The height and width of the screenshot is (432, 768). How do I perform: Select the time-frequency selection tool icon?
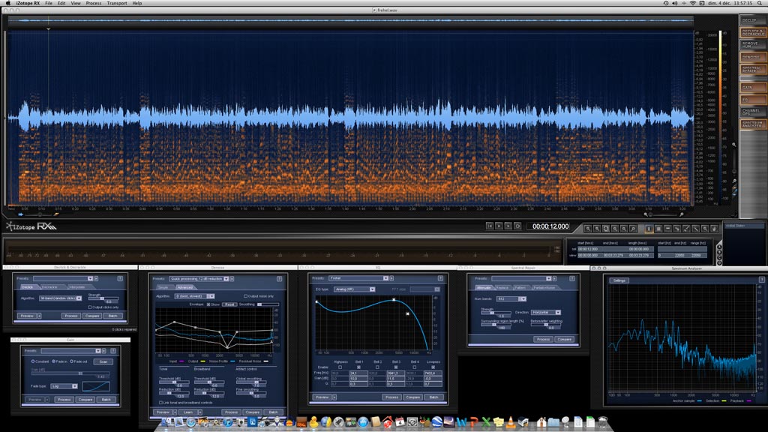coord(658,228)
